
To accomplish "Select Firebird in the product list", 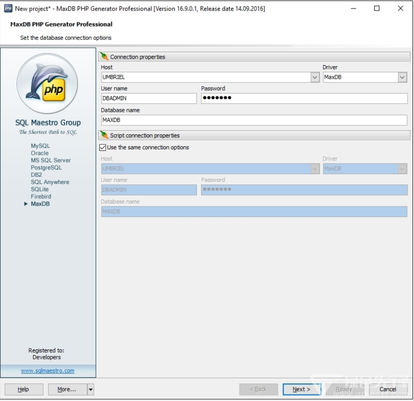I will 41,196.
